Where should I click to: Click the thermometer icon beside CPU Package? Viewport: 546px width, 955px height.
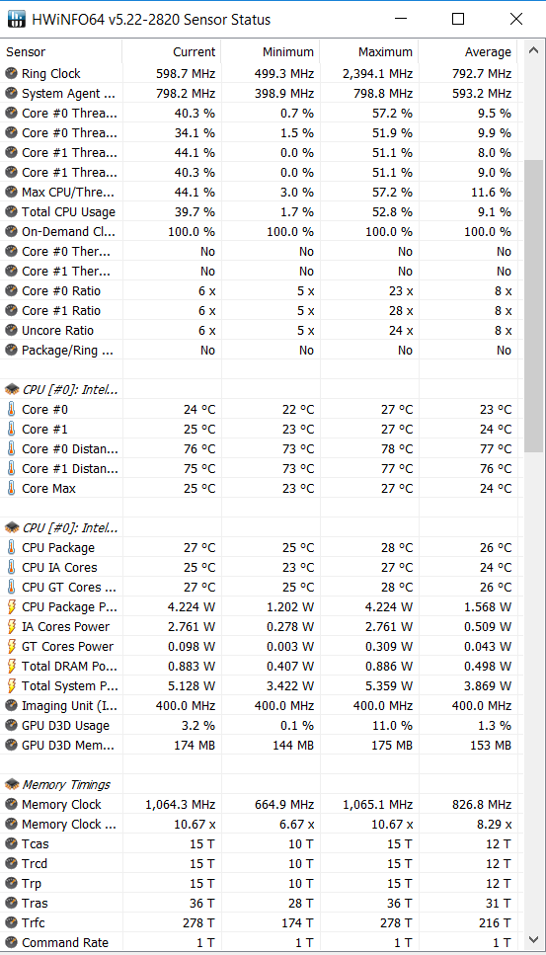tap(11, 547)
